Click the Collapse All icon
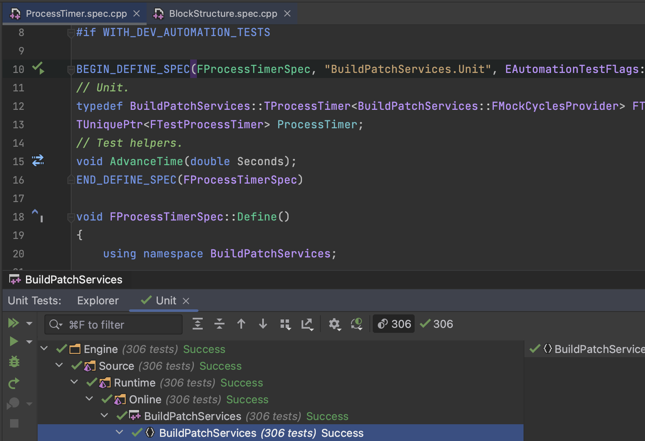 click(219, 324)
